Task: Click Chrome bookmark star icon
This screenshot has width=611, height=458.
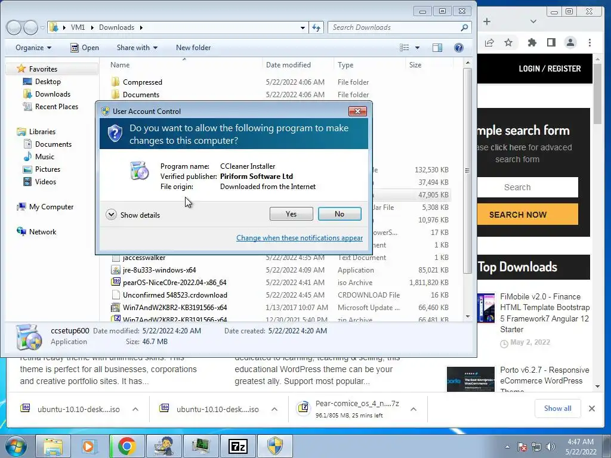Action: click(x=508, y=42)
